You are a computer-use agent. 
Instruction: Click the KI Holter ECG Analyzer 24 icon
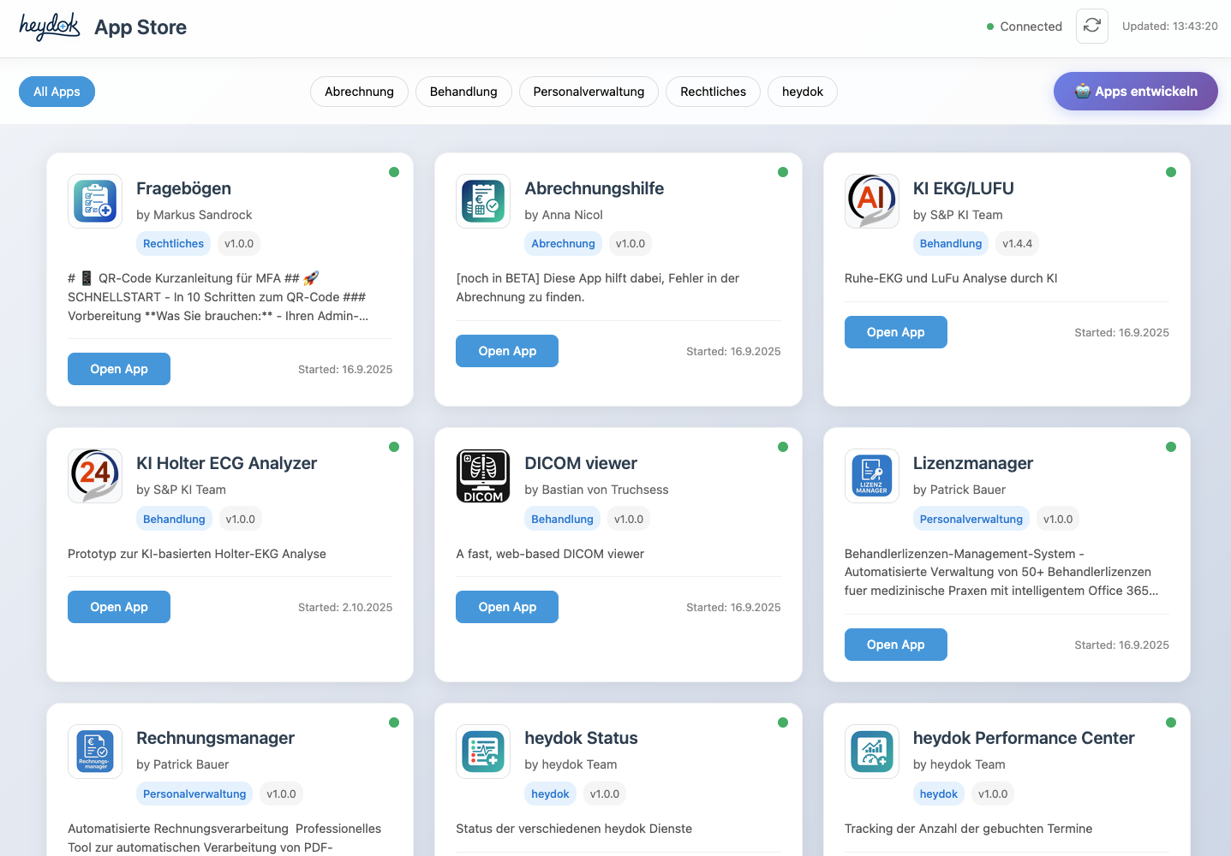95,476
